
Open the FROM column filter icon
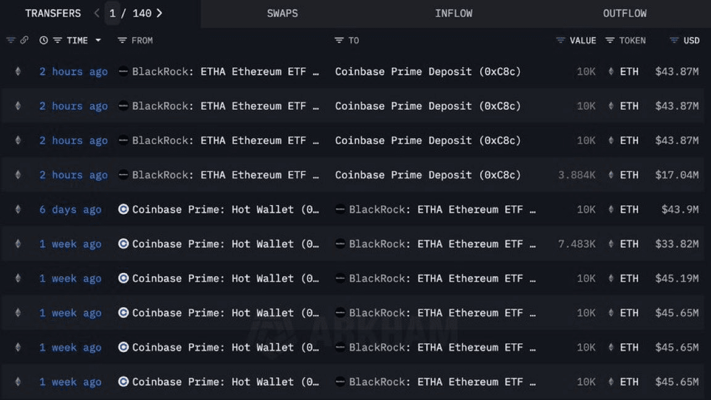(x=122, y=40)
